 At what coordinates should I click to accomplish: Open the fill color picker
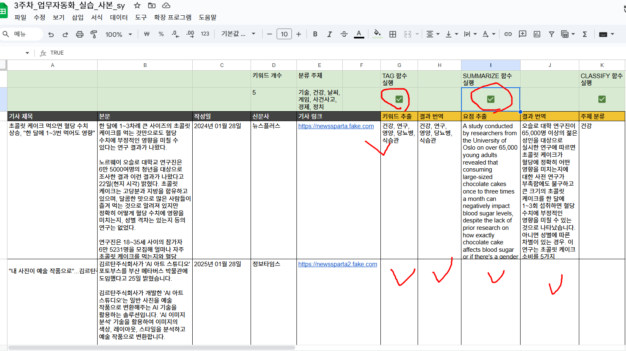click(x=377, y=34)
